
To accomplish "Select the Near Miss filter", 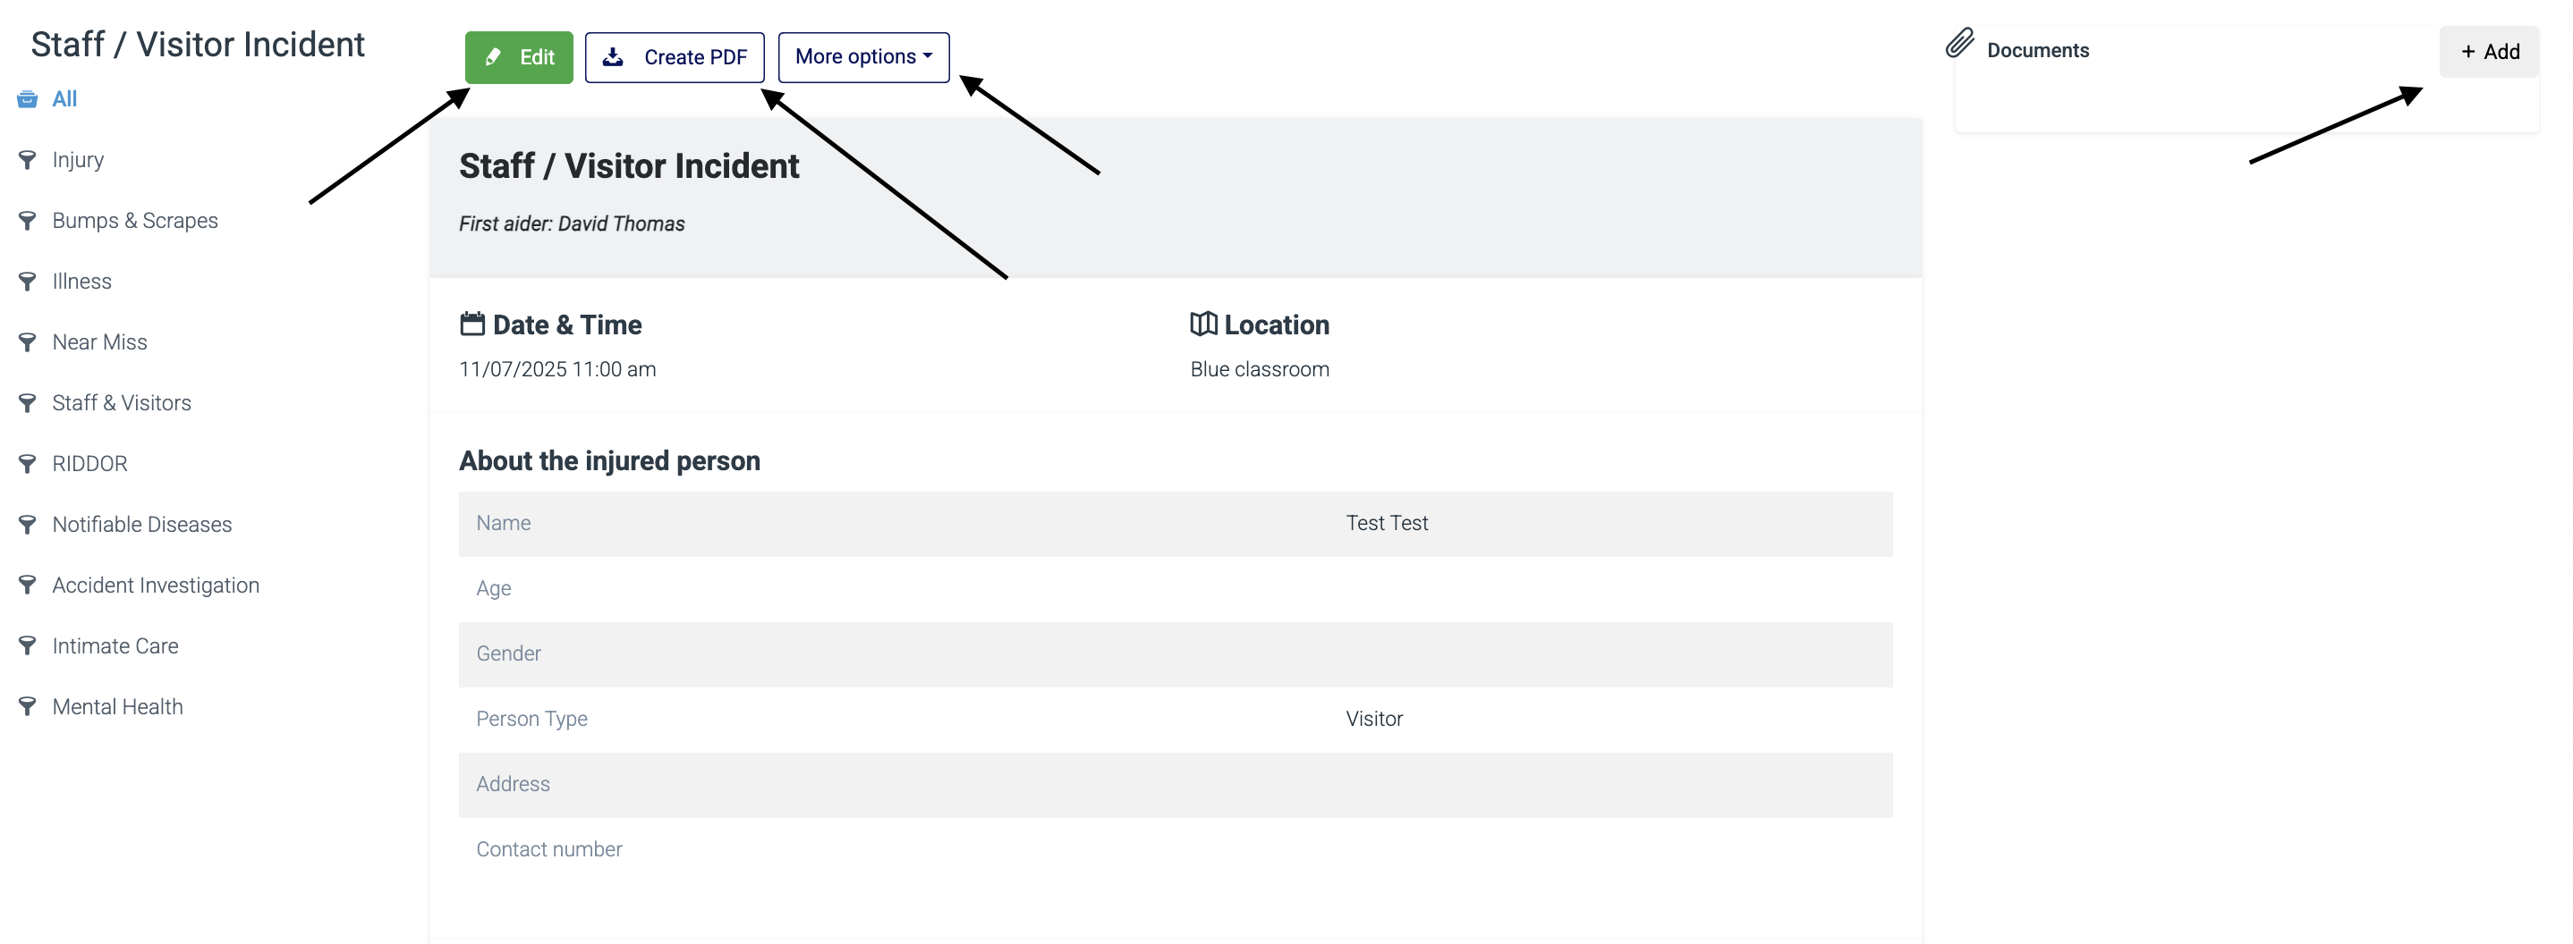I will click(100, 342).
